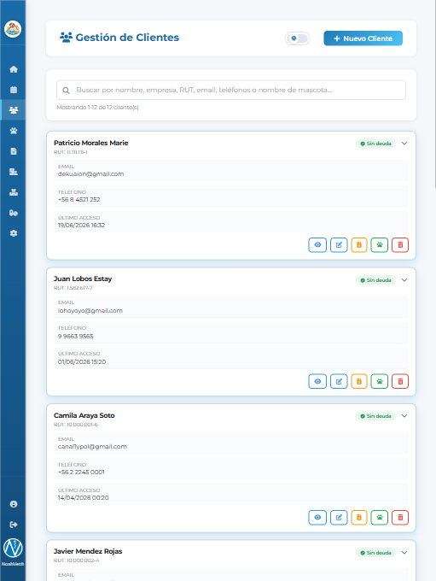Open the document icon in sidebar
Screen dimensions: 436x581
click(14, 151)
